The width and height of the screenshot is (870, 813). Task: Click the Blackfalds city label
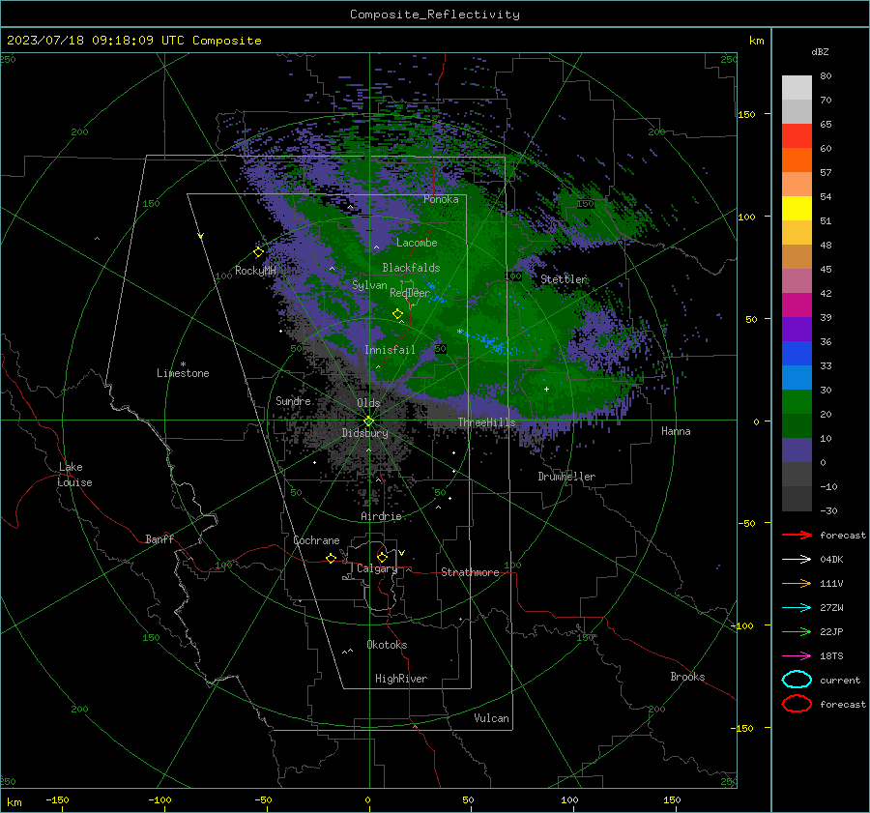tap(411, 268)
